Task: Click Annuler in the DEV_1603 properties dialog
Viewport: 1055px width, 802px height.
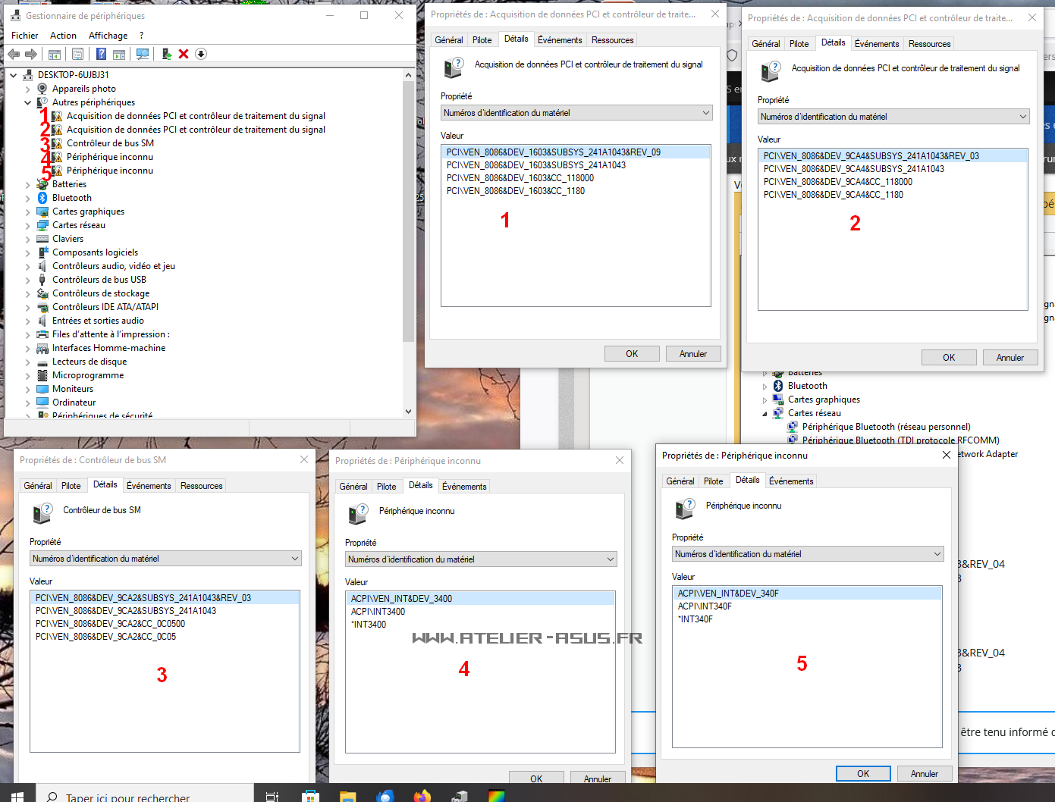Action: click(692, 354)
